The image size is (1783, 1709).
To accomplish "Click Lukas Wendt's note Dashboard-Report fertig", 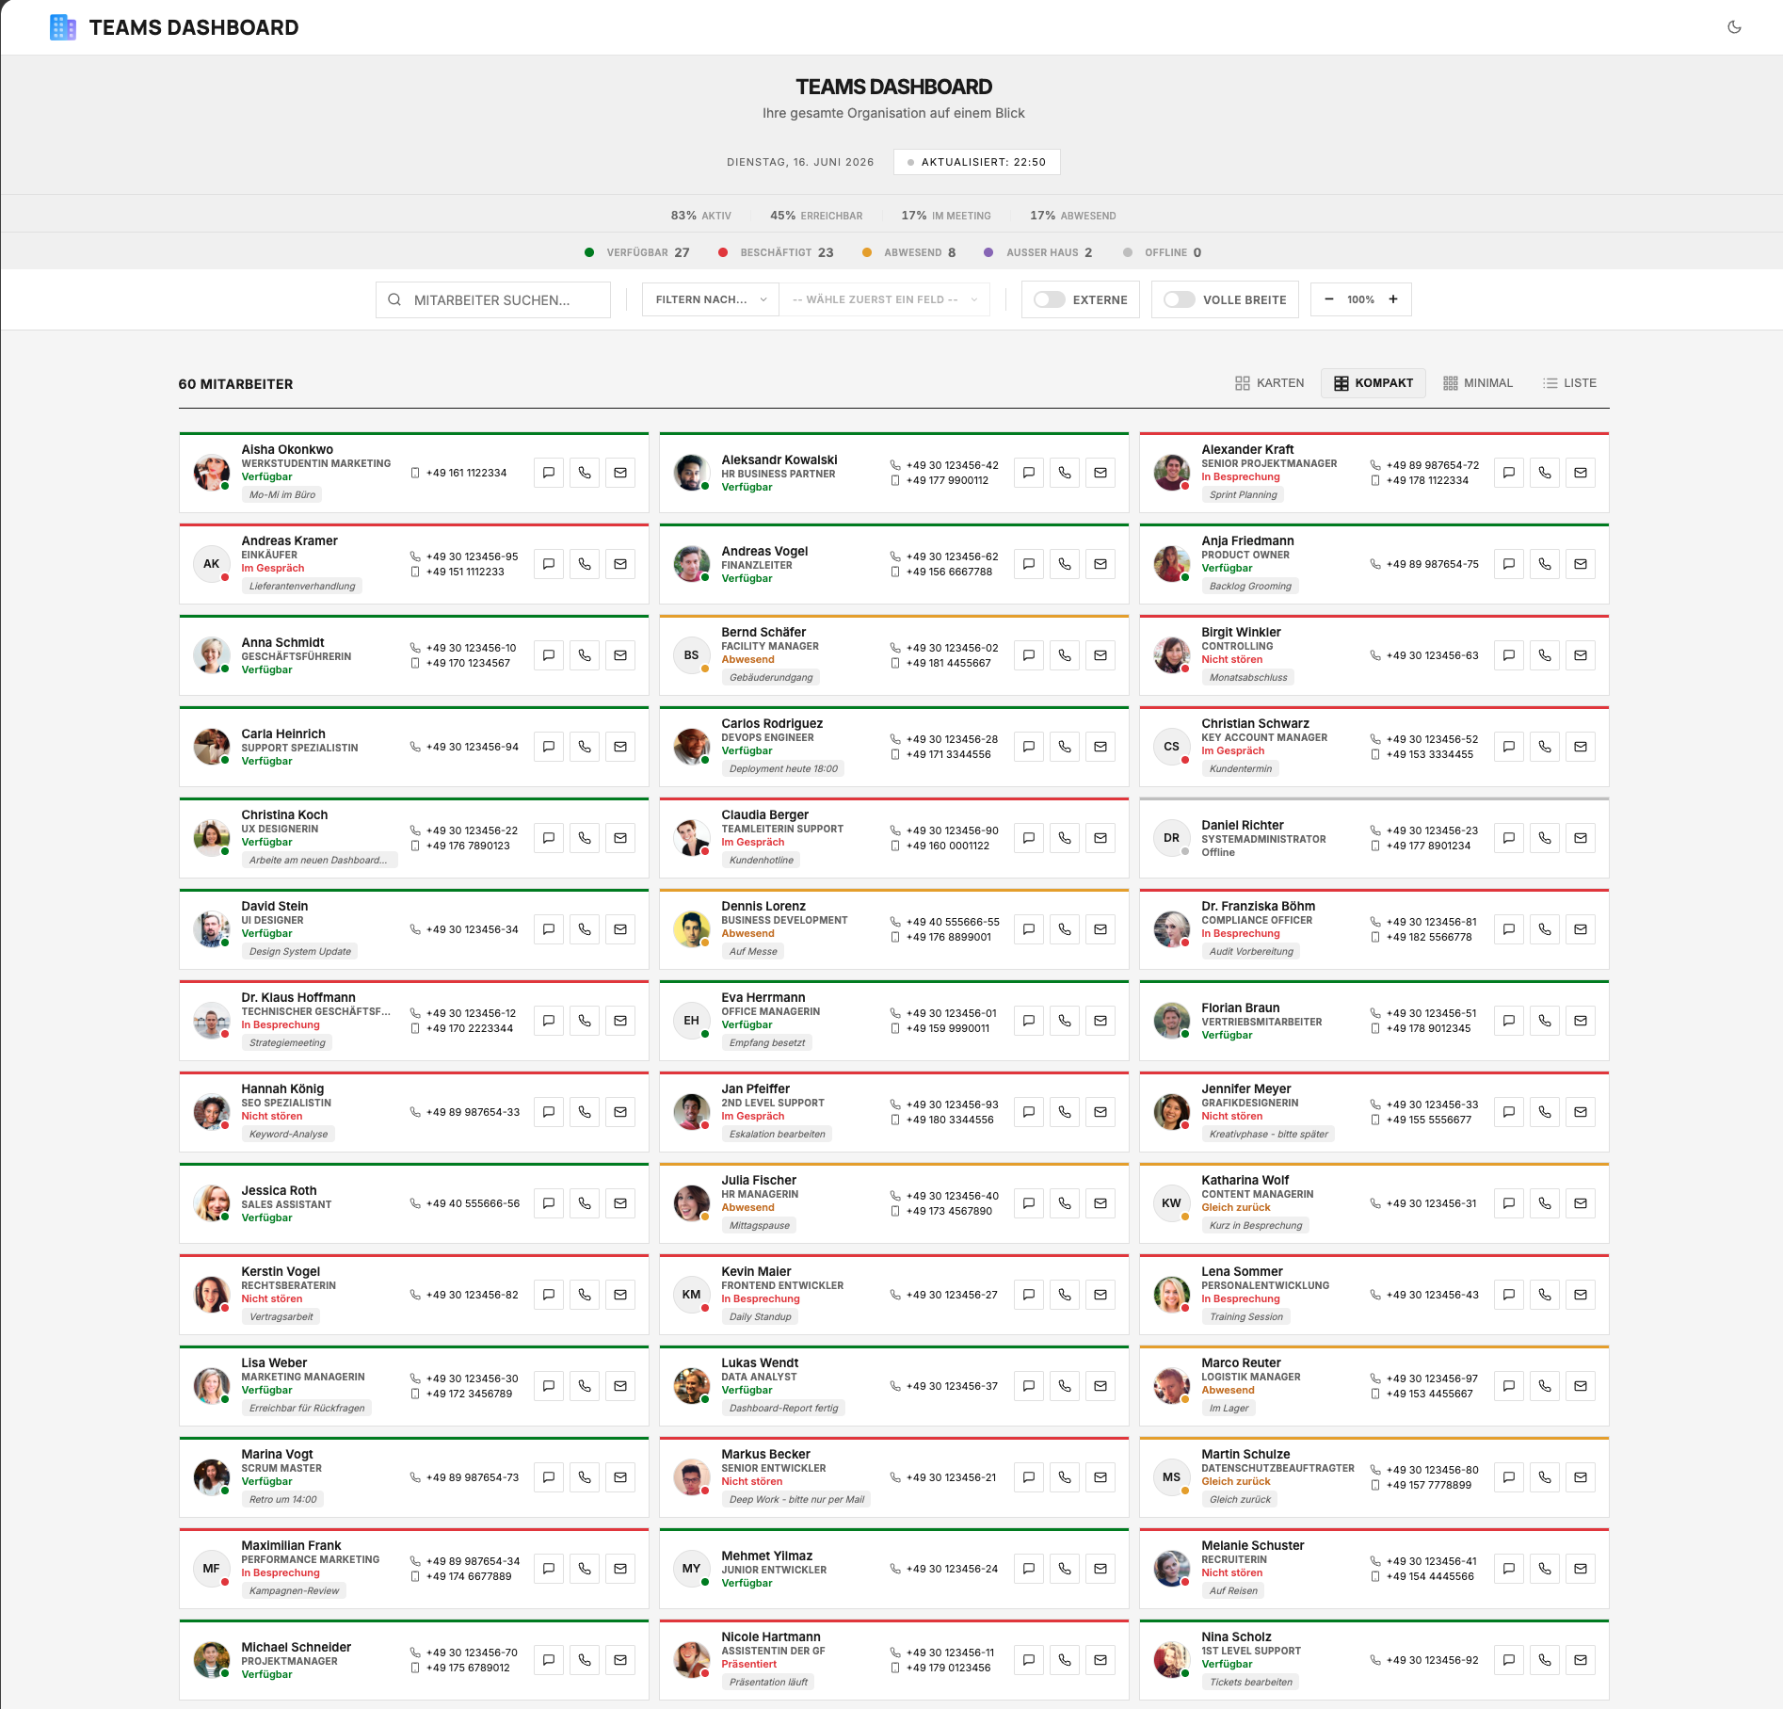I will coord(783,1409).
